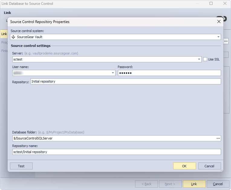Confirm with the OK button

(184, 166)
